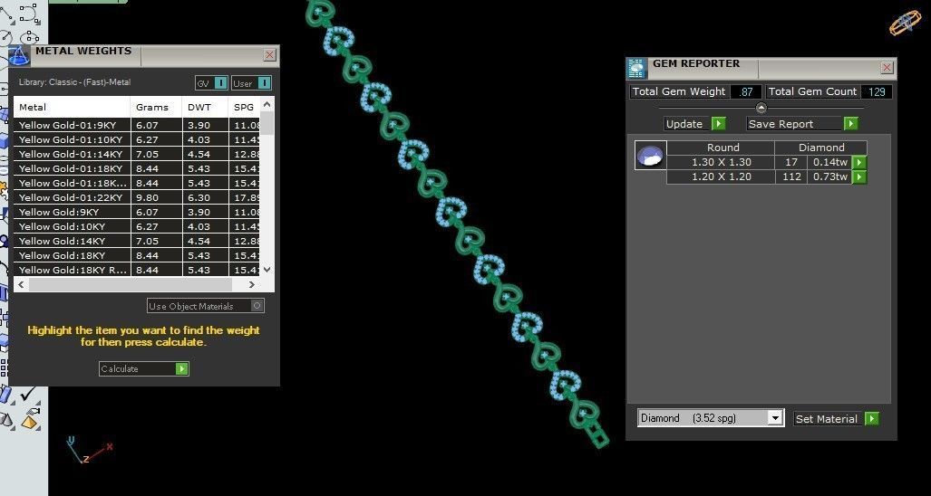931x496 pixels.
Task: Collapse the Gem Reporter totals section arrow
Action: [x=761, y=108]
